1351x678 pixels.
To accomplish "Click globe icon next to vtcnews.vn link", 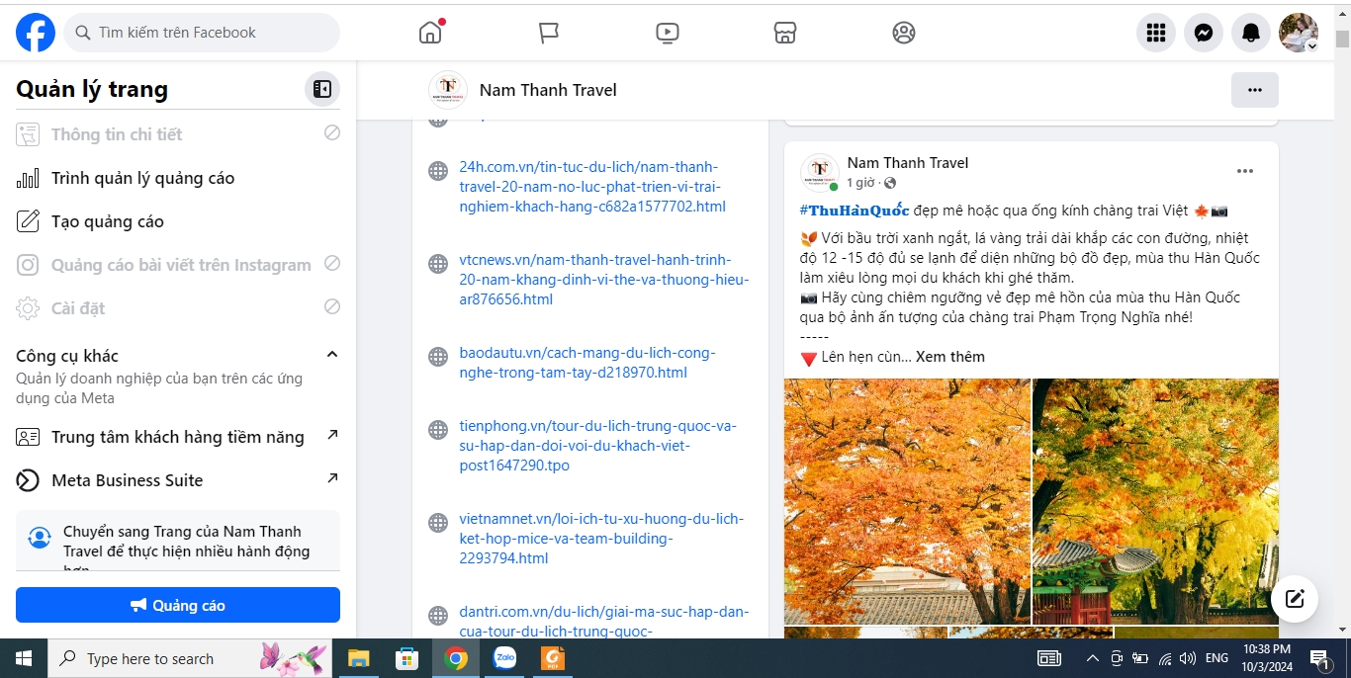I will click(x=438, y=264).
